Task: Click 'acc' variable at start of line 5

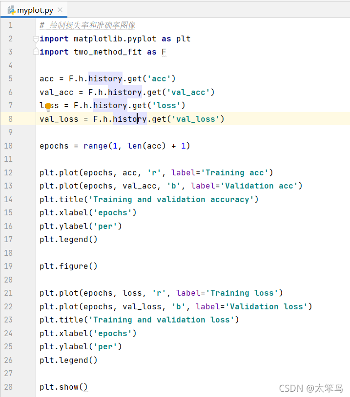Action: click(x=47, y=79)
